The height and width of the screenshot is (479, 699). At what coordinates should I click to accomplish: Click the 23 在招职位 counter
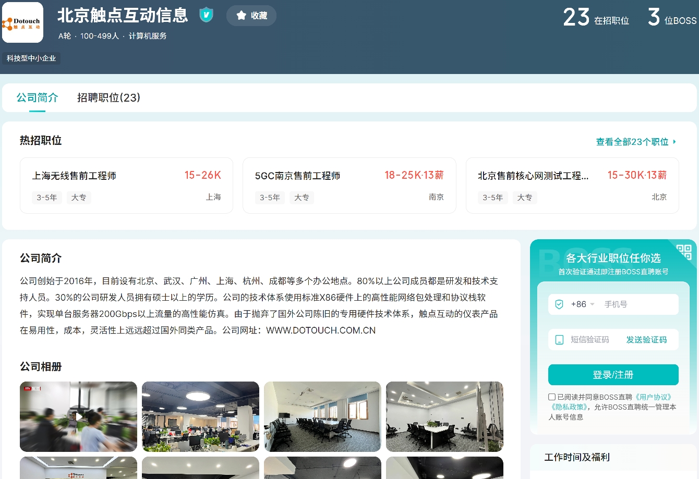596,18
